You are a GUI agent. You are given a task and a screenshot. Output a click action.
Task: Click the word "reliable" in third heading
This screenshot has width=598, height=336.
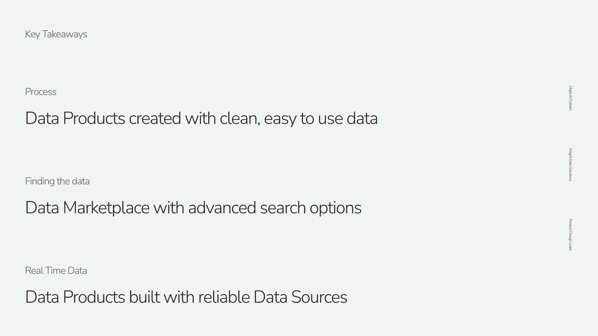(x=224, y=297)
